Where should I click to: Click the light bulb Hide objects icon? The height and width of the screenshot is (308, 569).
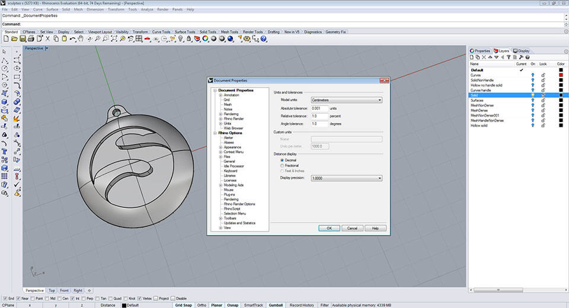pos(180,38)
